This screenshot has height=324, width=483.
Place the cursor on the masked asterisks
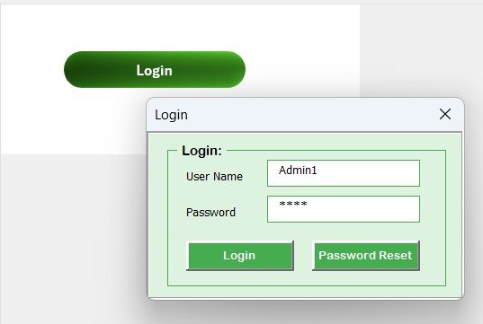pyautogui.click(x=293, y=204)
